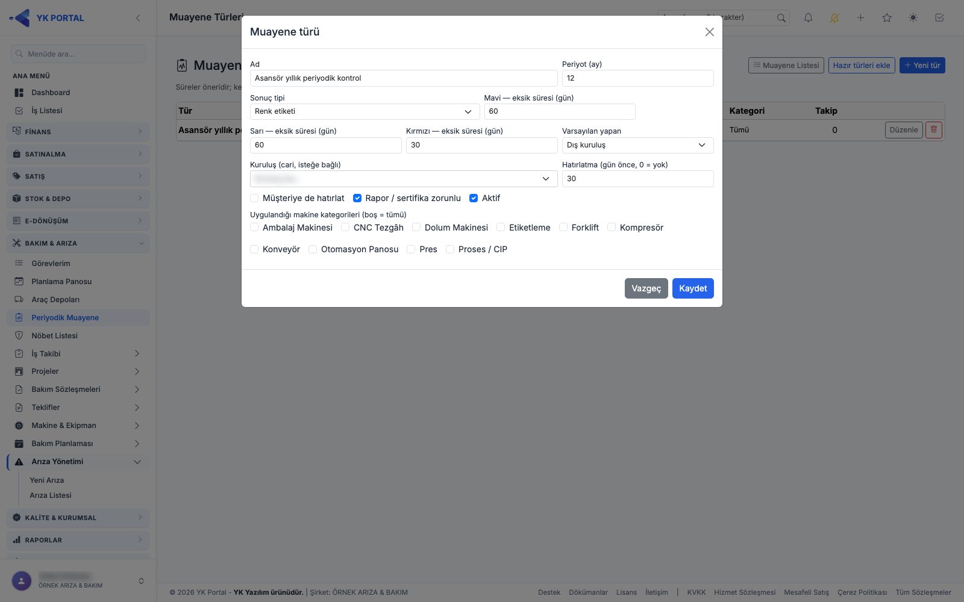Uncheck Rapor / sertifika zorunlu
964x602 pixels.
pyautogui.click(x=357, y=198)
